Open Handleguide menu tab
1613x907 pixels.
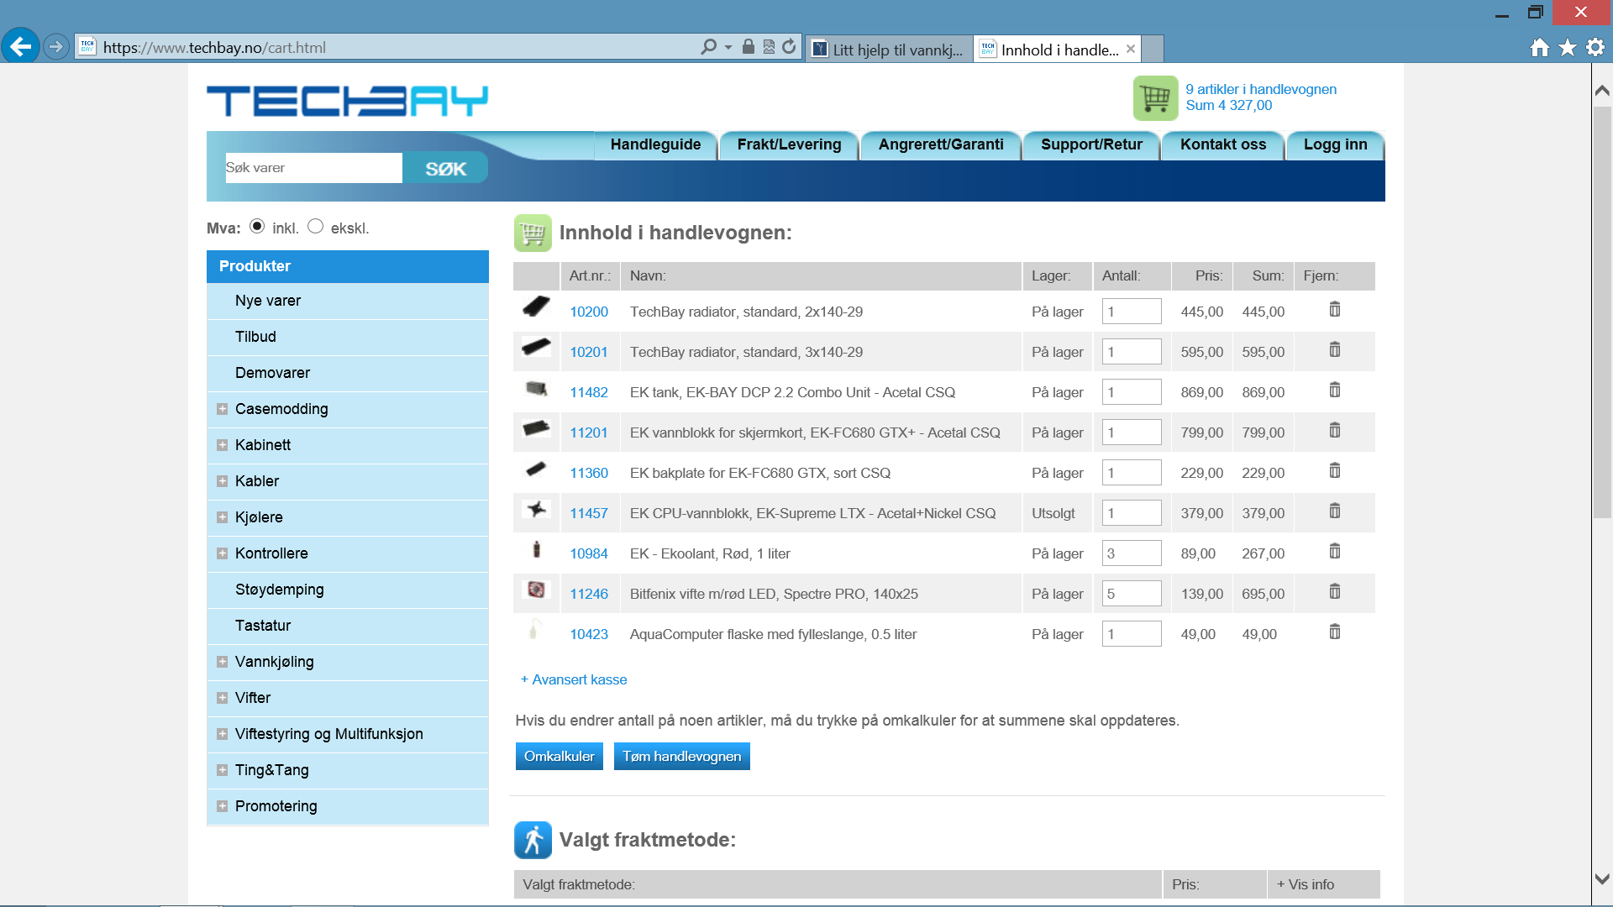point(655,144)
